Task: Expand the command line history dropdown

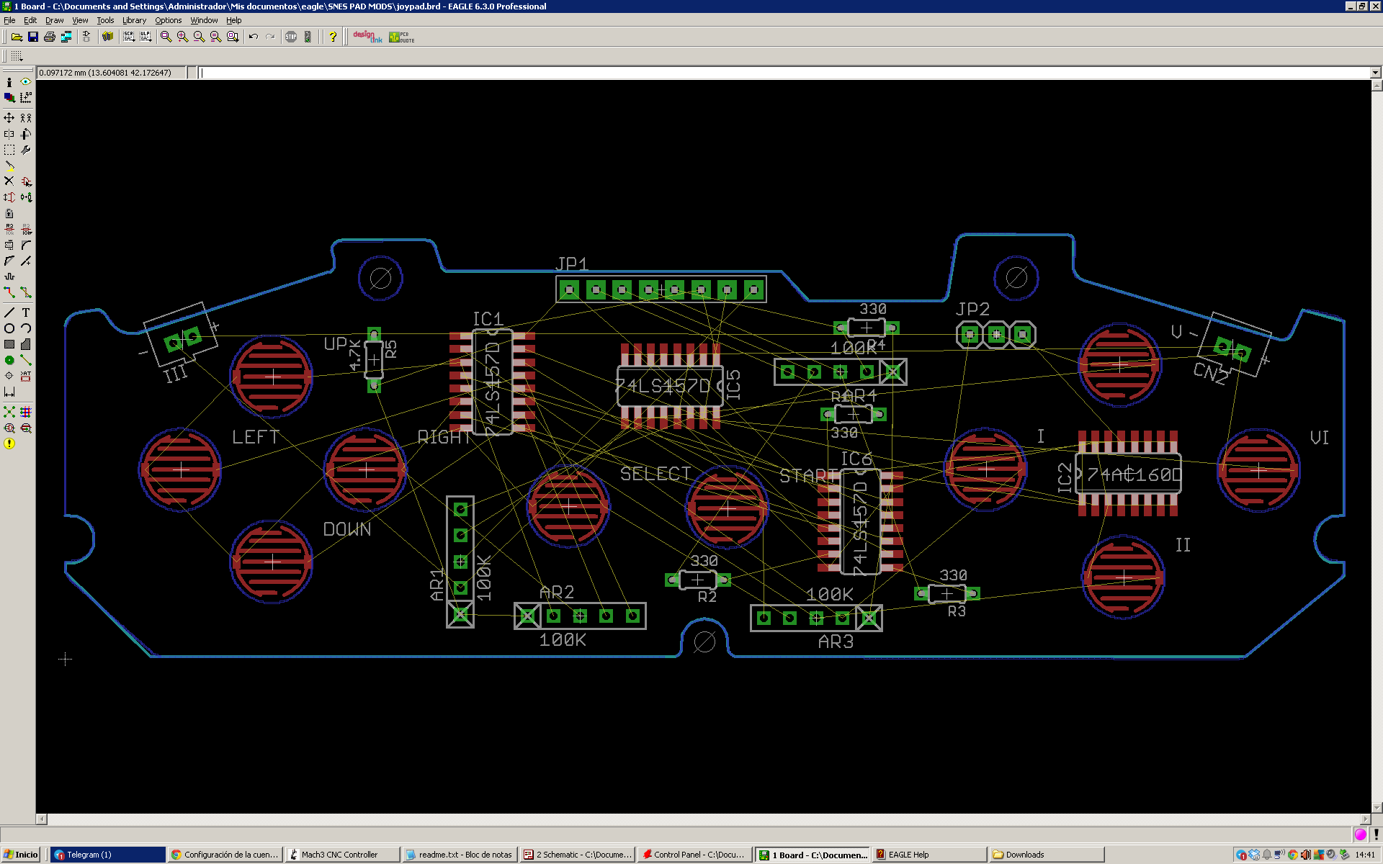Action: [x=1375, y=73]
